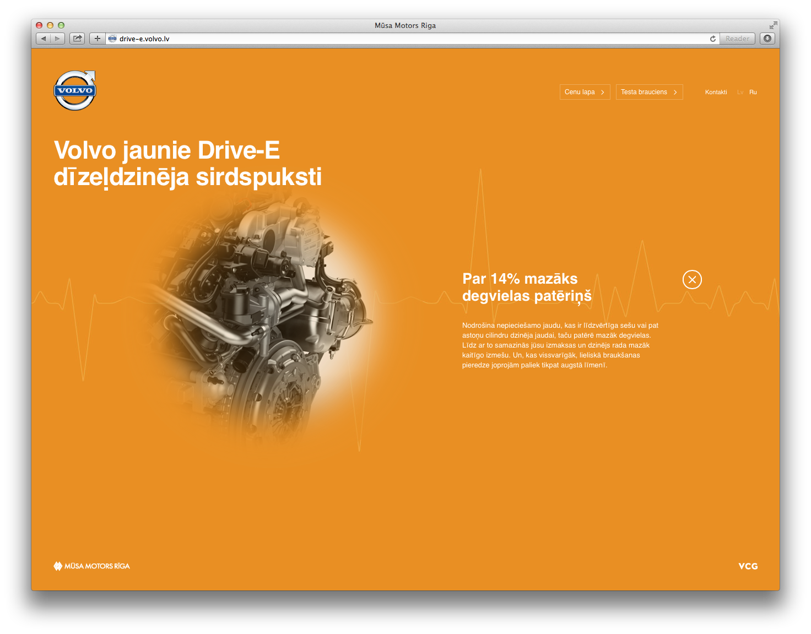Click the red close window button
The height and width of the screenshot is (634, 811).
39,25
